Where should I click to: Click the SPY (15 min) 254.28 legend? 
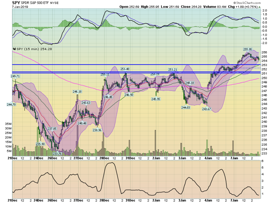[34, 49]
